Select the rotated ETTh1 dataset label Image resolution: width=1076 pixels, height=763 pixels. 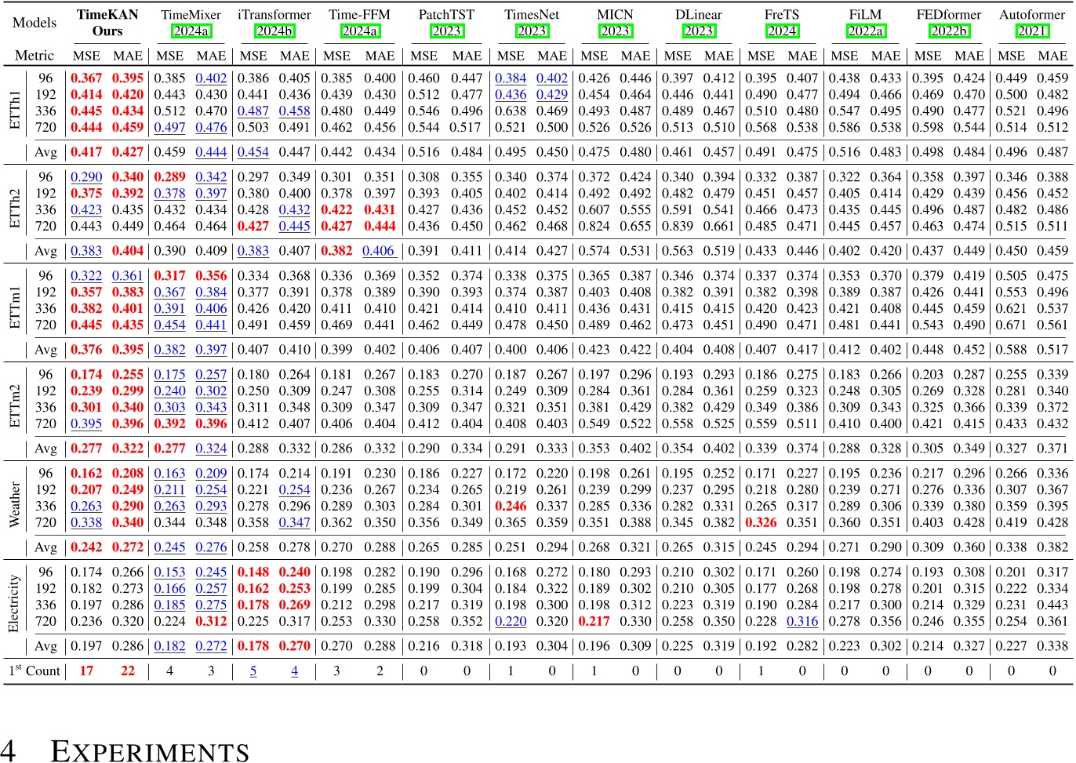pos(14,110)
